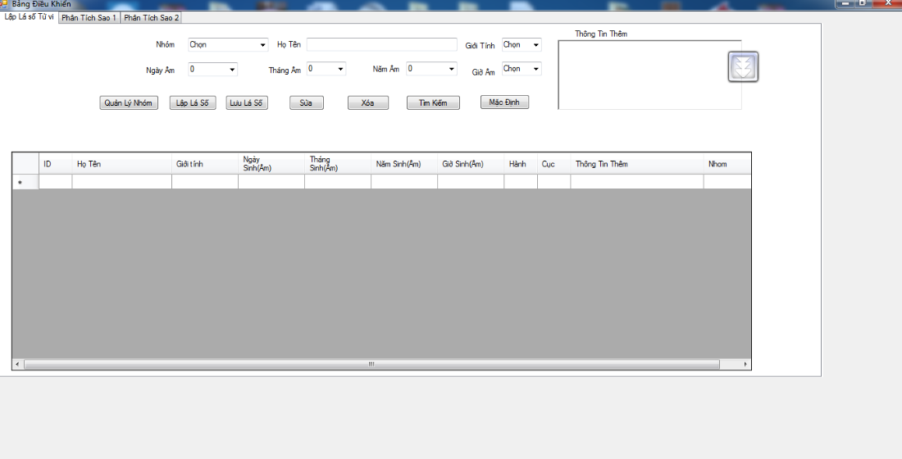
Task: Click the Mặc Định button
Action: click(x=504, y=102)
